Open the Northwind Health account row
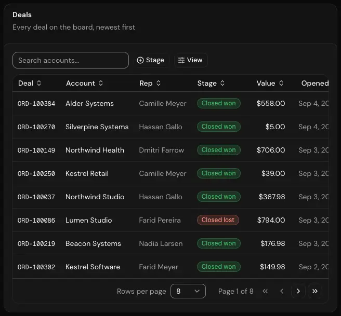Viewport: 341px width, 316px height. tap(170, 150)
